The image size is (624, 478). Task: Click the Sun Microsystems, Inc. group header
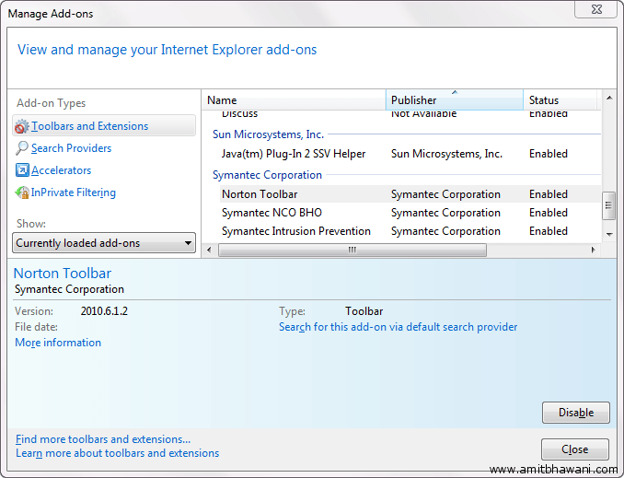coord(268,134)
